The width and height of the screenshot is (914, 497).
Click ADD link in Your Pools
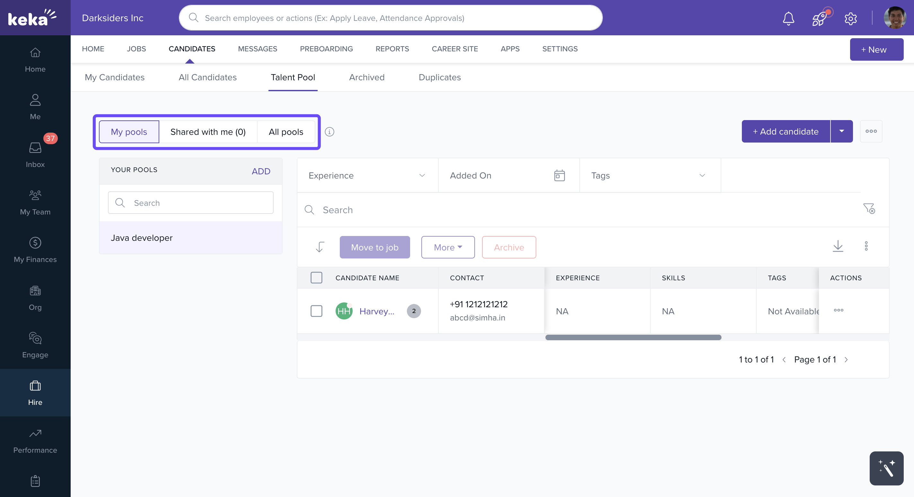pos(261,171)
